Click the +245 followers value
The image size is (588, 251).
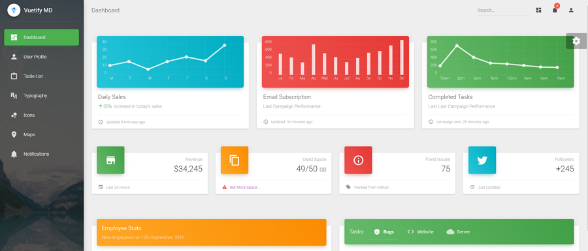[564, 169]
